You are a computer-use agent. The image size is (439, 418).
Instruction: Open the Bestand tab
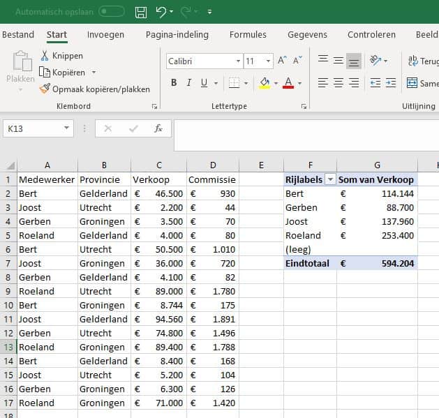click(18, 35)
